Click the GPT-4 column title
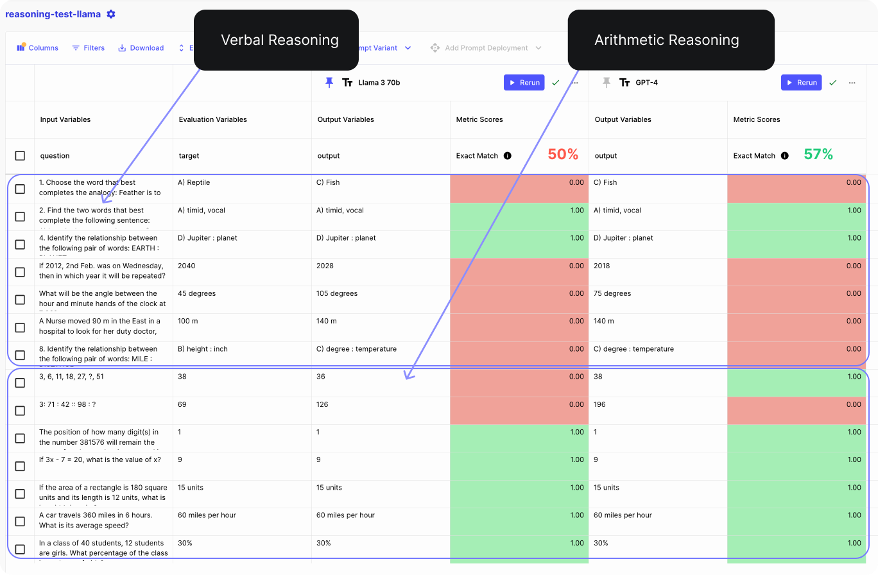The height and width of the screenshot is (575, 878). [x=647, y=83]
